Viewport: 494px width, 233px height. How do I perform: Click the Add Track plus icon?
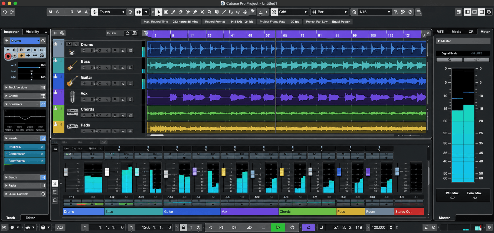55,33
